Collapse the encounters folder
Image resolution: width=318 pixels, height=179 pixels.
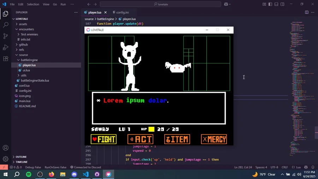point(26,29)
